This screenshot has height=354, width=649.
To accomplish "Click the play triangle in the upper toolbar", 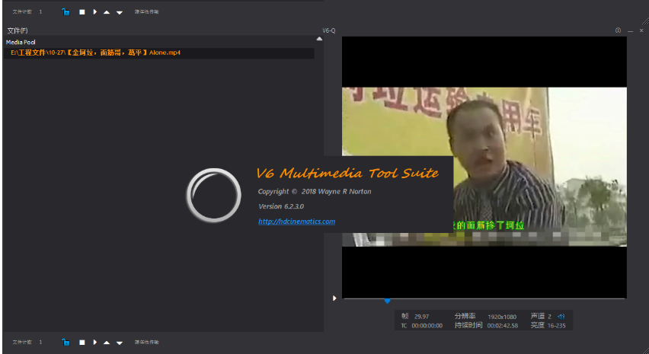I will click(x=94, y=12).
